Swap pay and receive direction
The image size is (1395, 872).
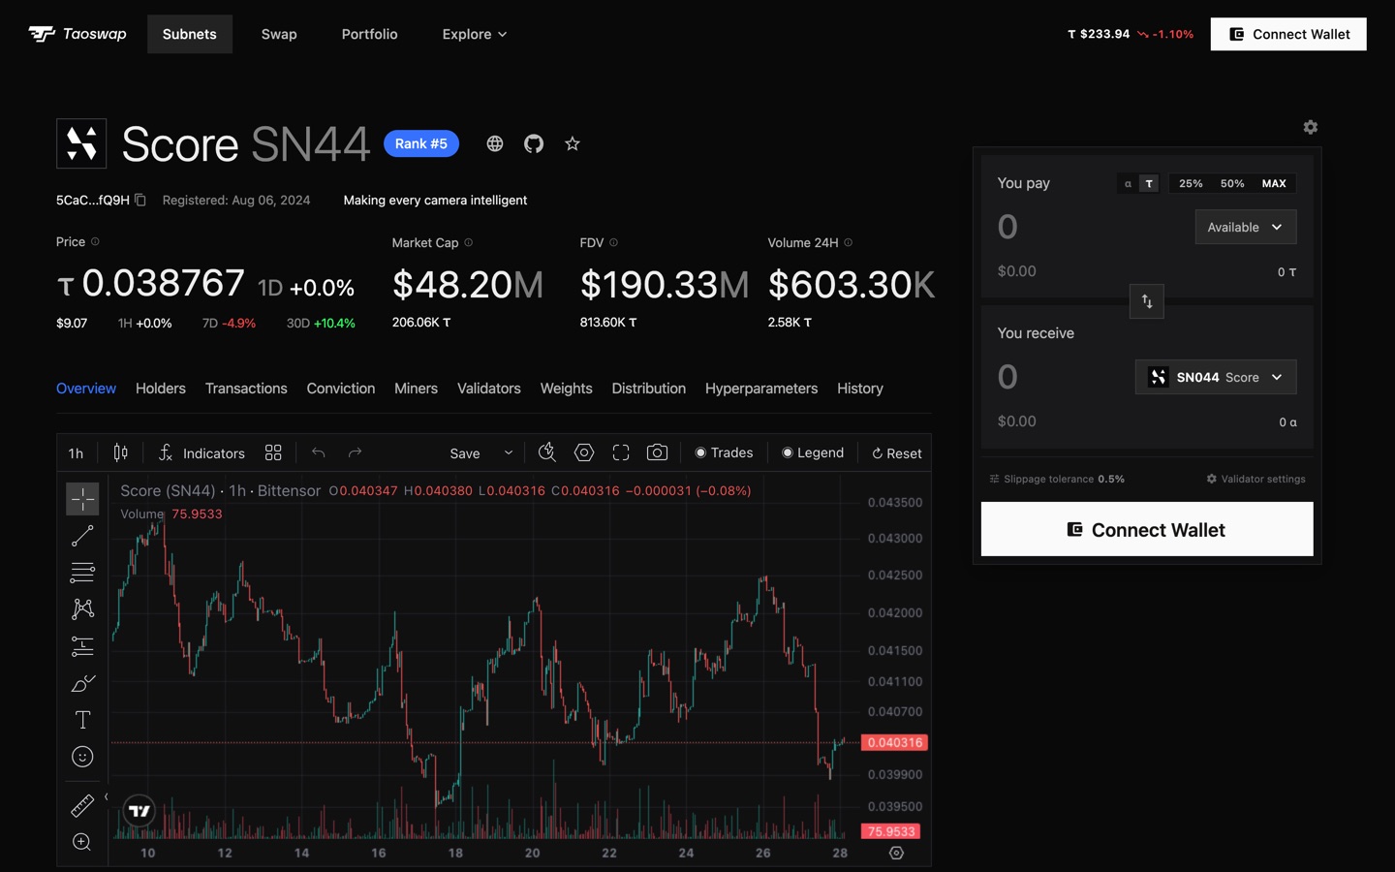pos(1147,301)
